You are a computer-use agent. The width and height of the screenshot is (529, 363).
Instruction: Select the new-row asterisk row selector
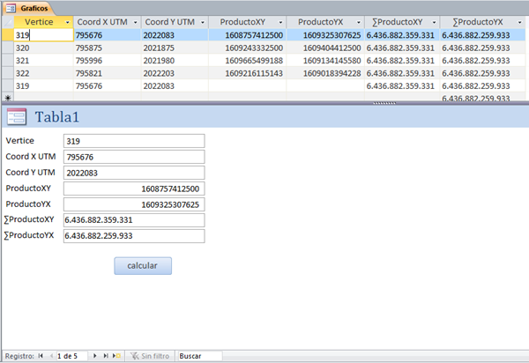tap(7, 98)
